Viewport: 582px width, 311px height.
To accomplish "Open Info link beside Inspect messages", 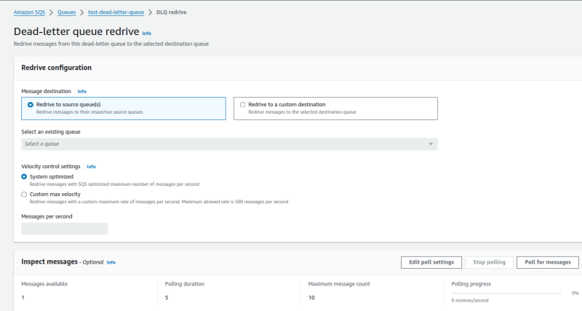I will coord(111,262).
